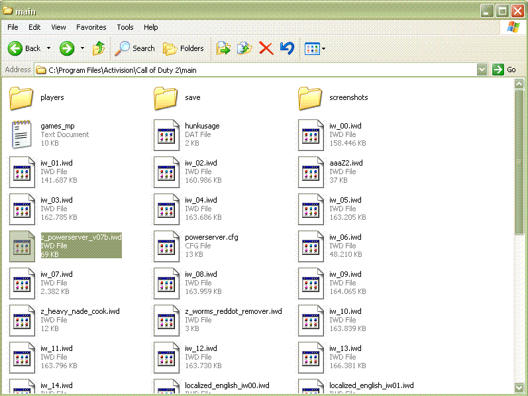
Task: Click the red Delete icon
Action: point(266,48)
